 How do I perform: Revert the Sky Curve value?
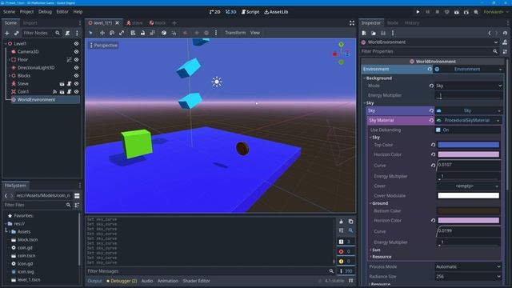[433, 166]
